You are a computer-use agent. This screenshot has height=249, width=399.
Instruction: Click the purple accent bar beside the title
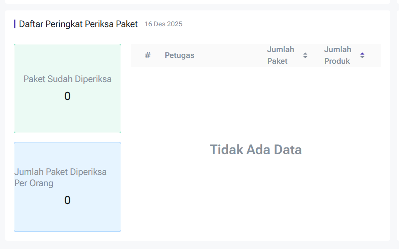point(15,24)
